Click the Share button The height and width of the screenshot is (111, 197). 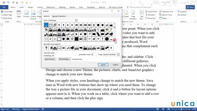coord(190,7)
